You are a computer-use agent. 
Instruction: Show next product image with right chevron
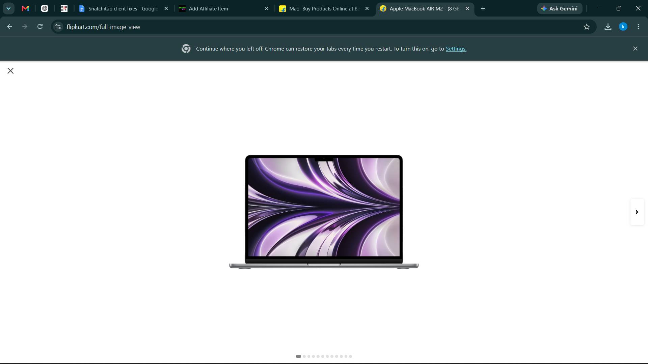coord(637,212)
